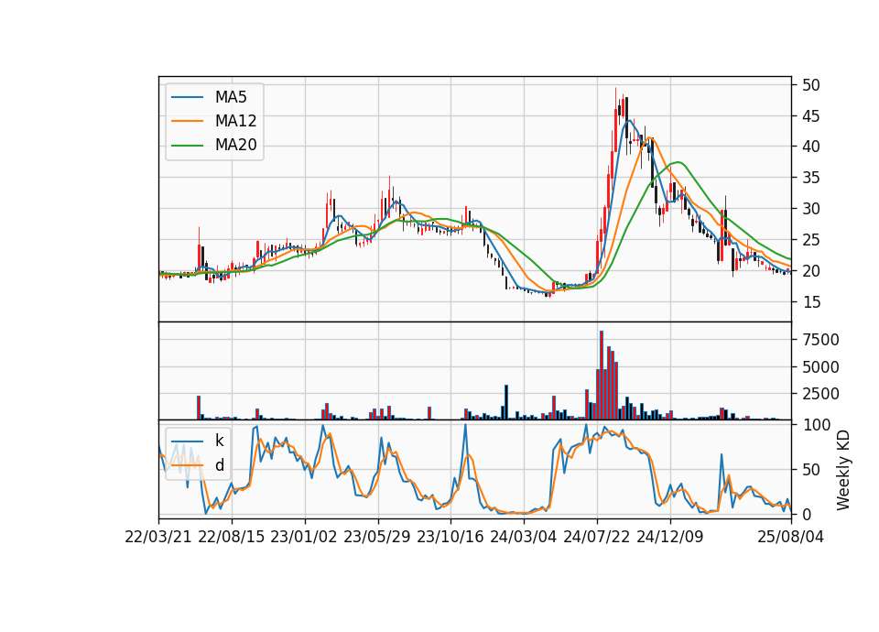Click the 22/08/15 date tick label
Image resolution: width=879 pixels, height=632 pixels.
[x=232, y=537]
